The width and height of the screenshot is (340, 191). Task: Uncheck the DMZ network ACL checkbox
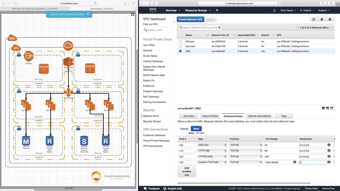point(180,51)
